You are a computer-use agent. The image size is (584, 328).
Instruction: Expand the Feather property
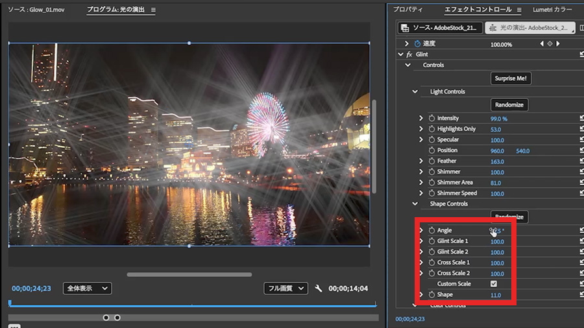click(x=421, y=161)
